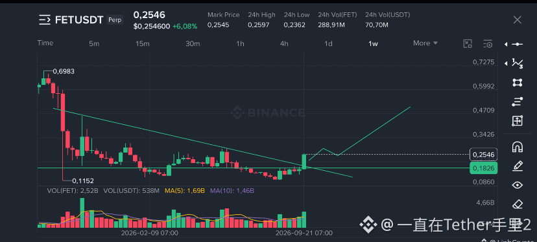Select the line segment drawing tool
Viewport: 537px width, 242px height.
click(517, 44)
